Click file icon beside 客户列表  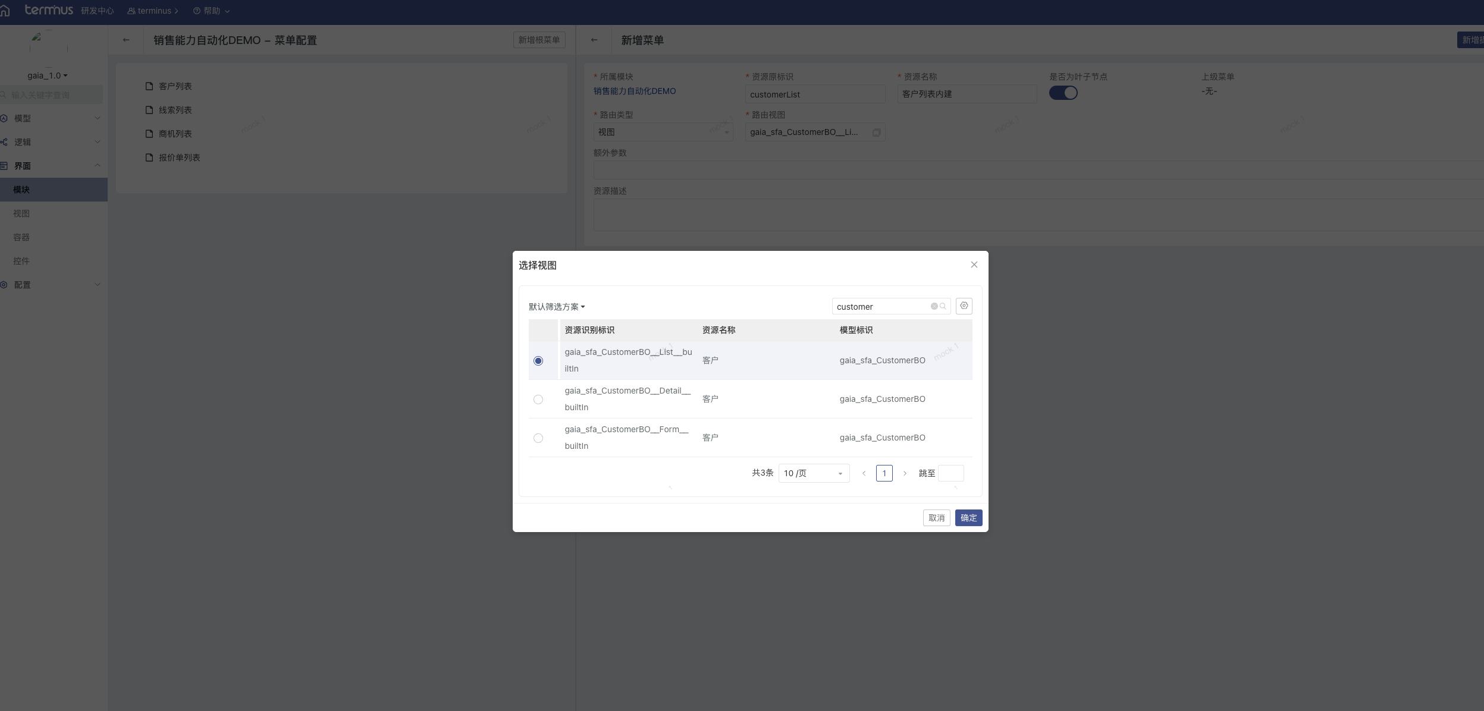149,86
